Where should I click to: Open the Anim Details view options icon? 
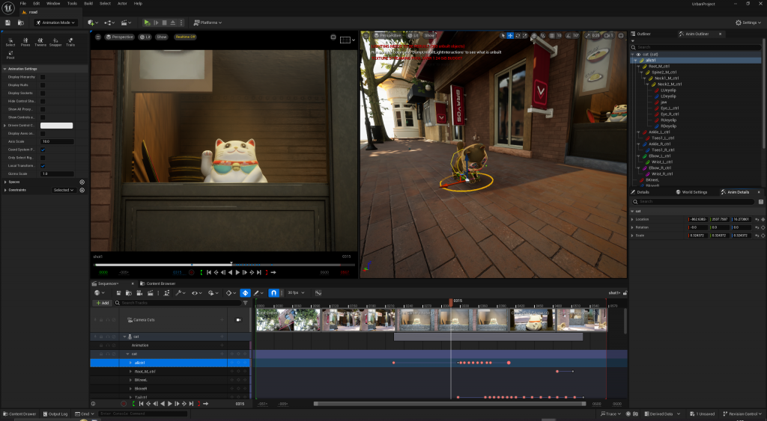click(761, 202)
